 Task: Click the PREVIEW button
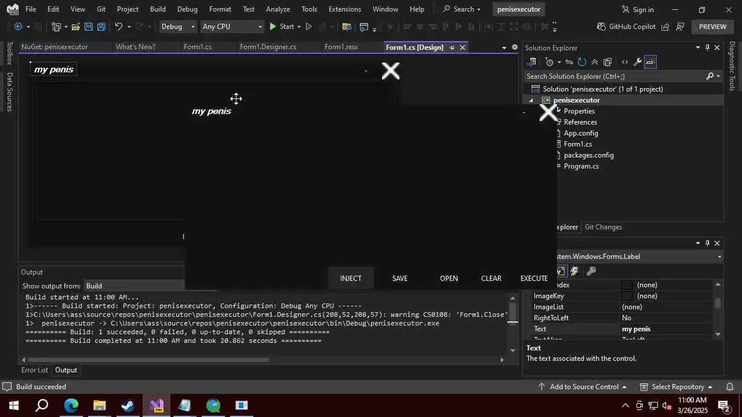(712, 27)
